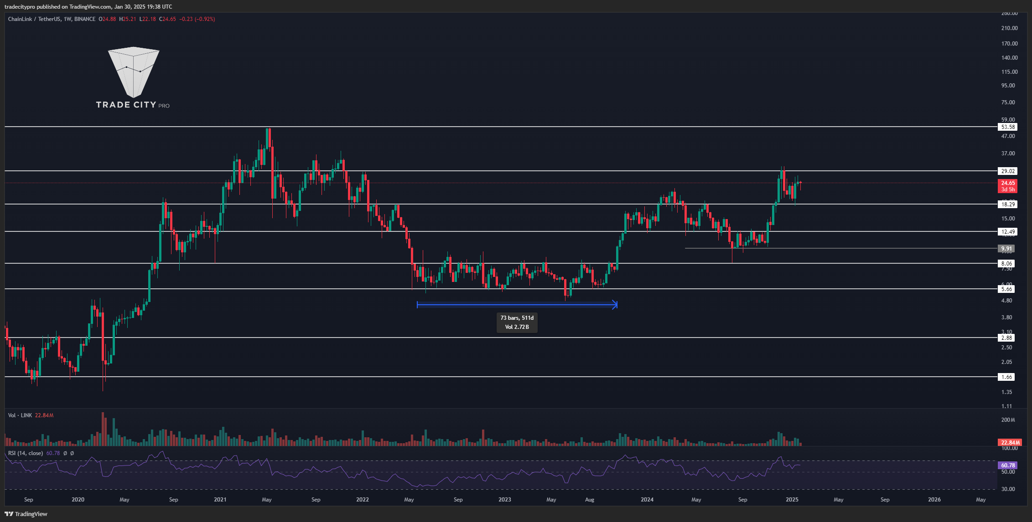1032x522 pixels.
Task: Click the tradecitypro published on TradingView.com header
Action: coord(88,7)
